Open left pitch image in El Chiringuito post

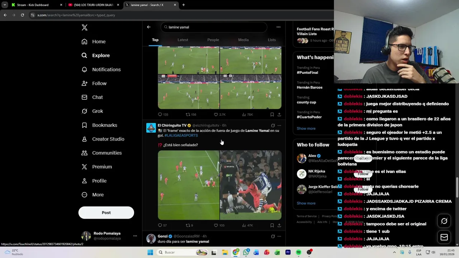(x=188, y=185)
